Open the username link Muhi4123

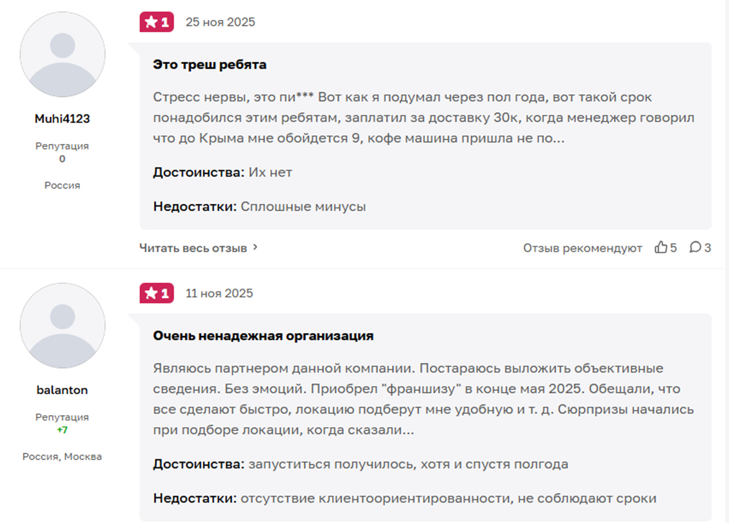coord(62,119)
